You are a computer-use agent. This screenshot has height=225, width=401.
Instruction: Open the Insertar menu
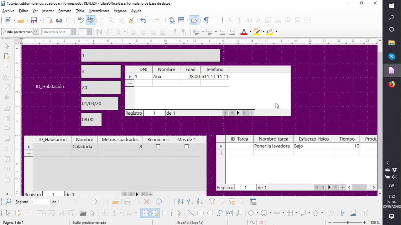pyautogui.click(x=48, y=11)
